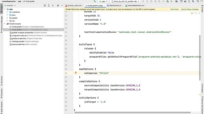
Task: Click Apply Changes and Restart Activity icon
Action: 147,1
